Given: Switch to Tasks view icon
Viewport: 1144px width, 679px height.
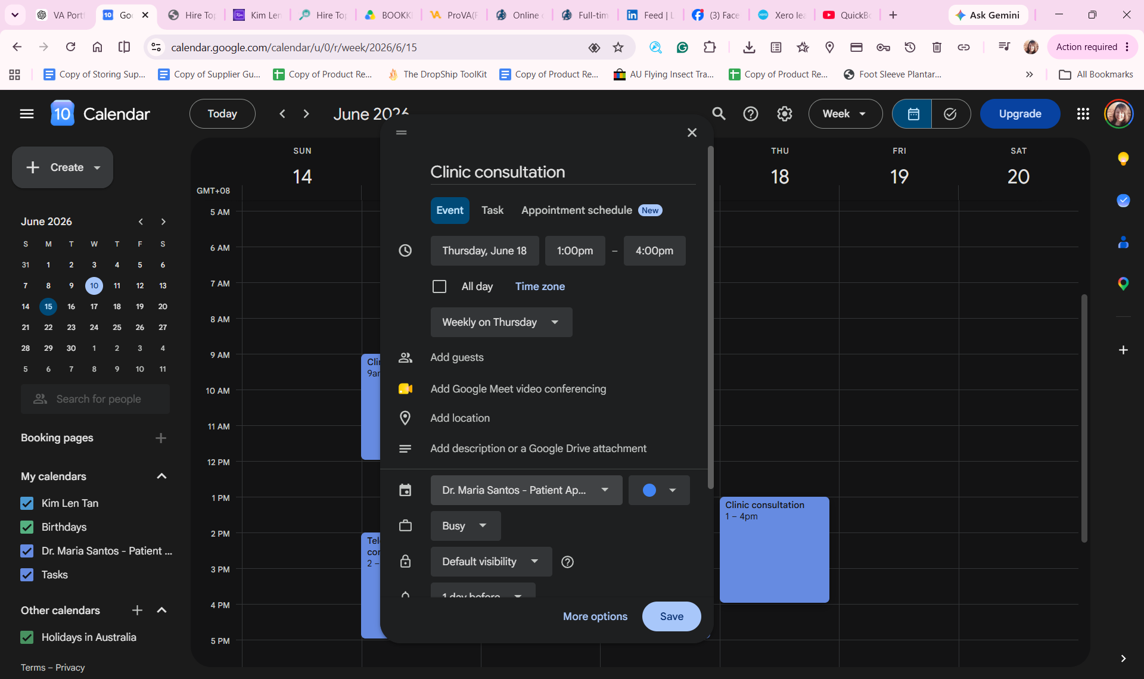Looking at the screenshot, I should pos(950,114).
